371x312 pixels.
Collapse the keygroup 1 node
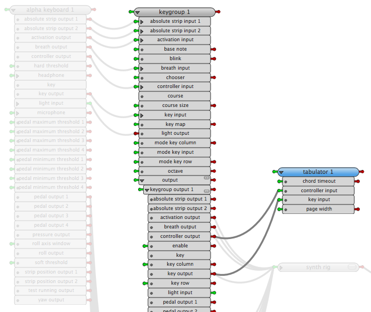click(138, 12)
